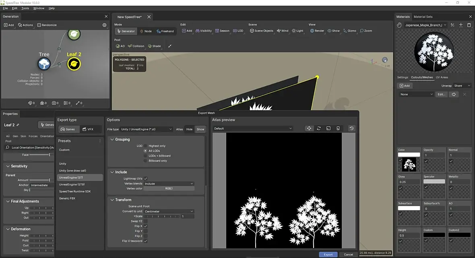Collapse the Grouping section

coord(112,140)
